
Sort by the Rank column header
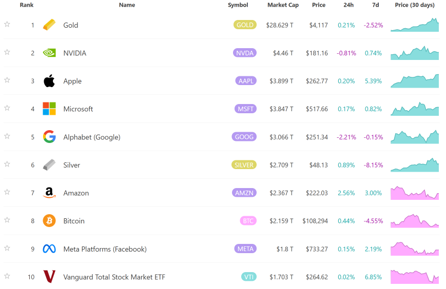27,5
